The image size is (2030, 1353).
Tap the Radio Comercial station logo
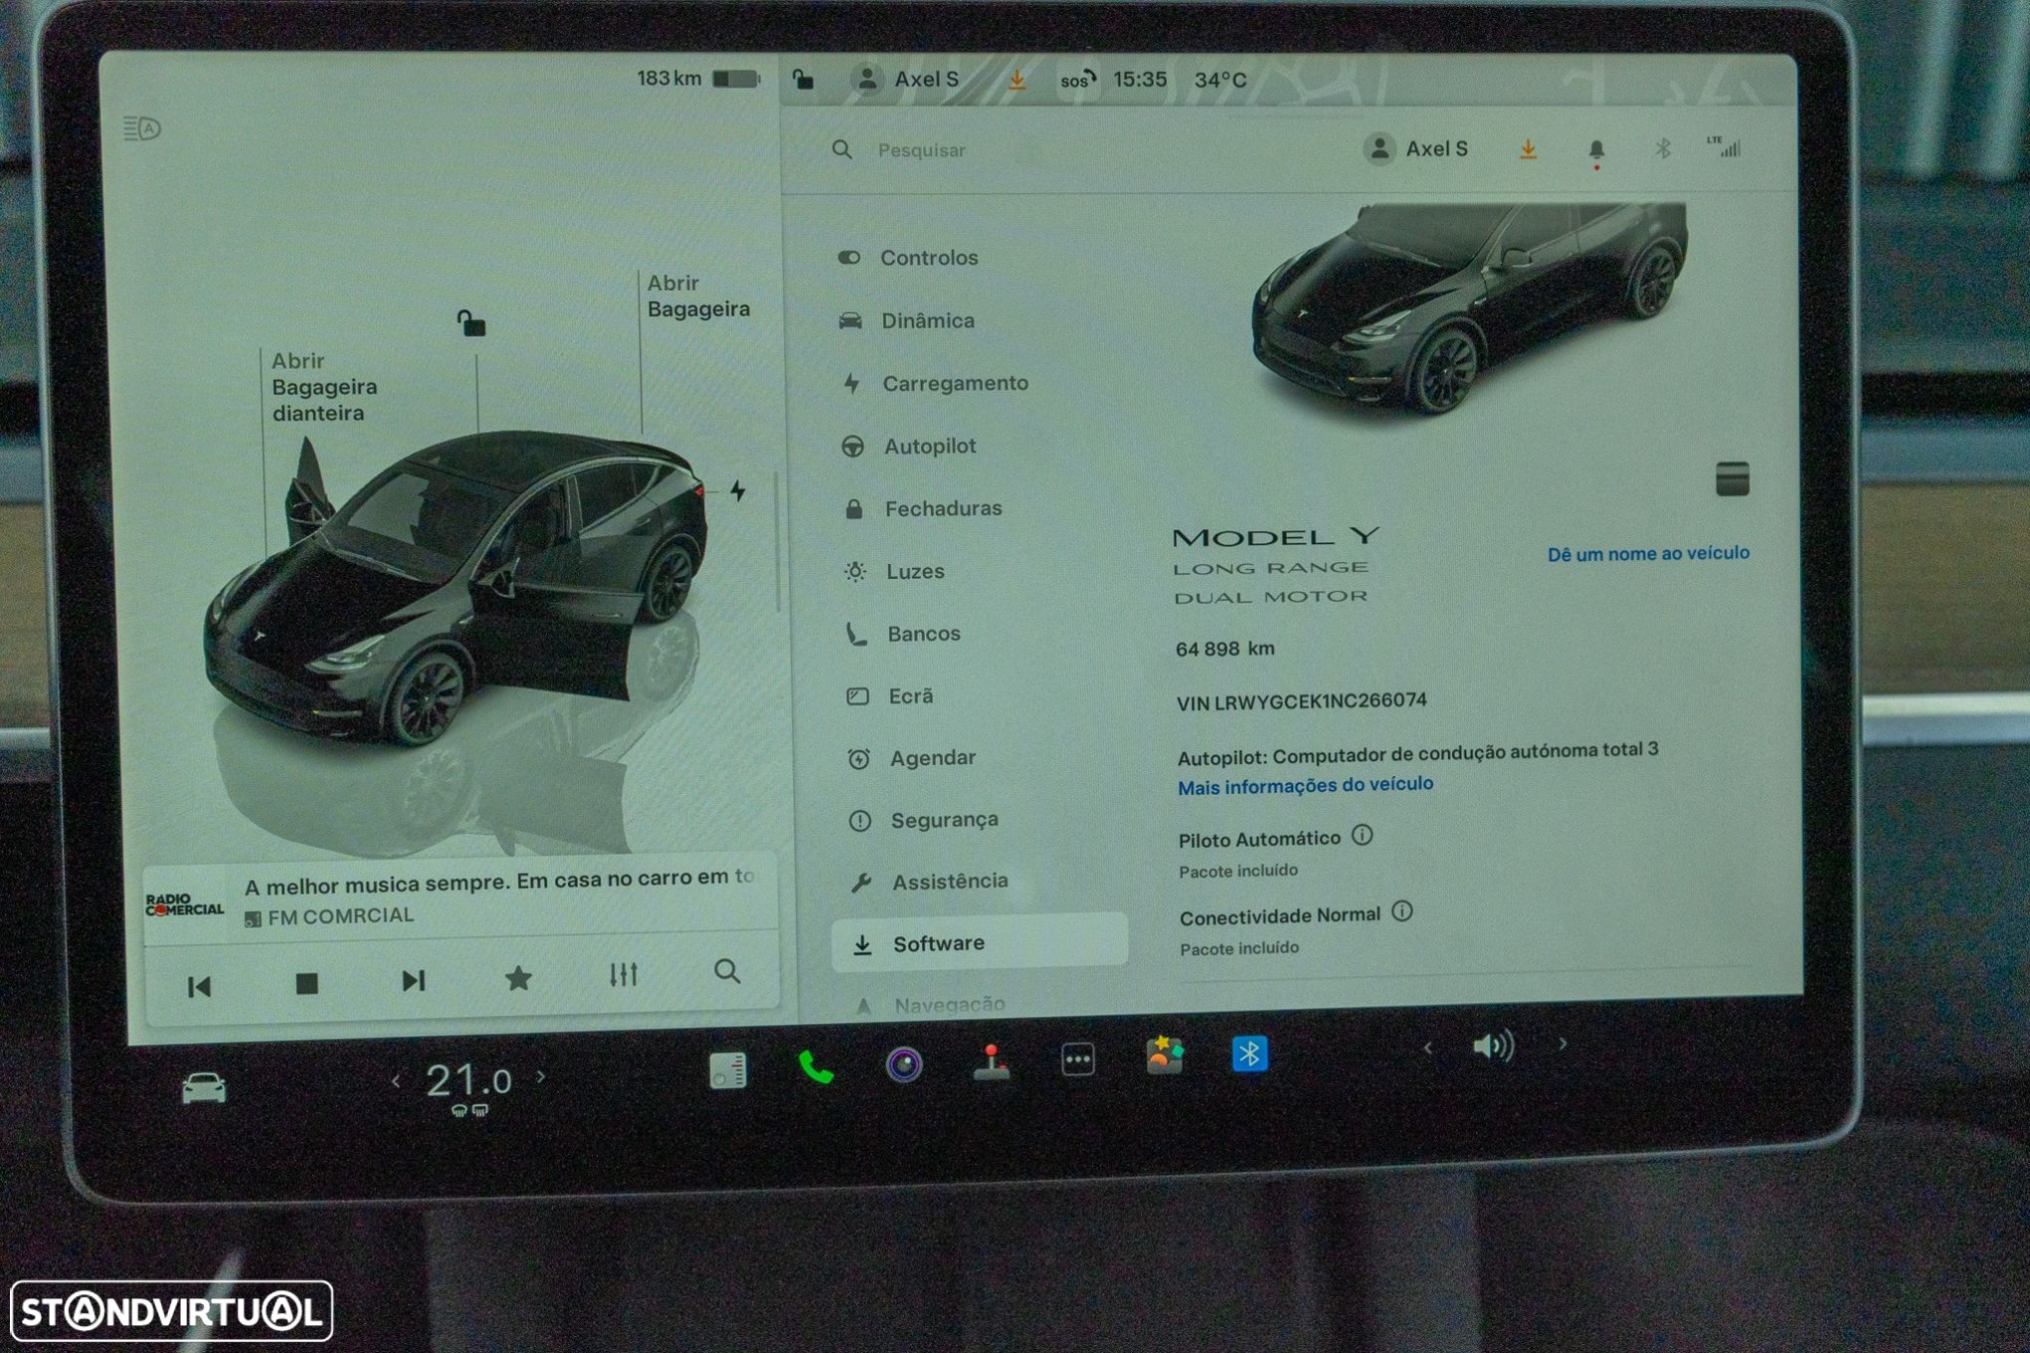[x=185, y=905]
